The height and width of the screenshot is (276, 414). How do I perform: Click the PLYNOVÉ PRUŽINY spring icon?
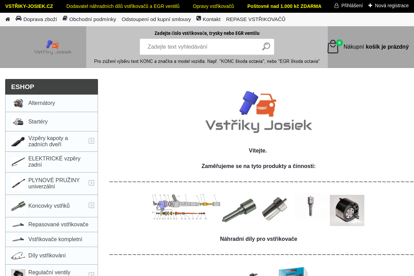[18, 183]
